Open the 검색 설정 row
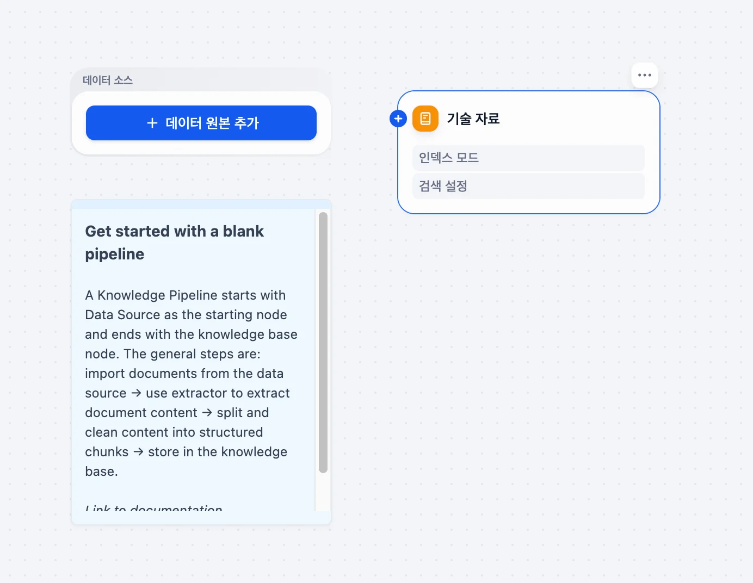Viewport: 753px width, 583px height. coord(528,186)
